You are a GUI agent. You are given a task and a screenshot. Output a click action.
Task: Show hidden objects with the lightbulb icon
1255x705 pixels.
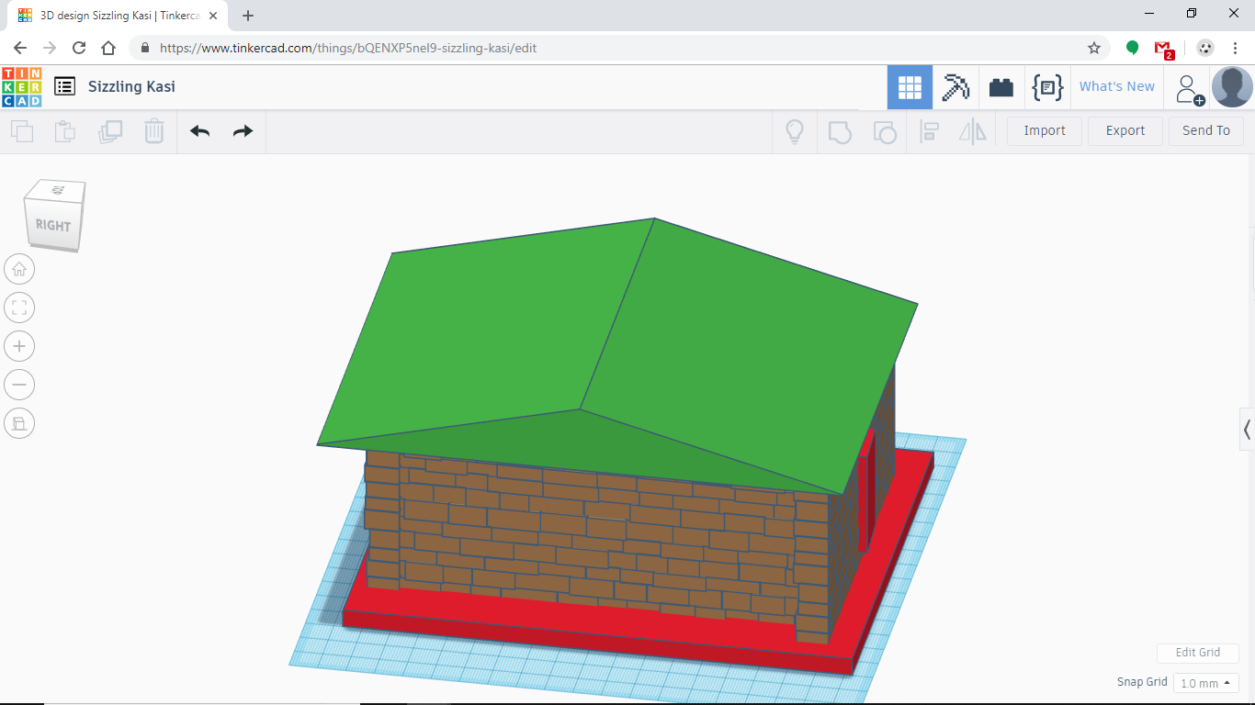coord(794,131)
